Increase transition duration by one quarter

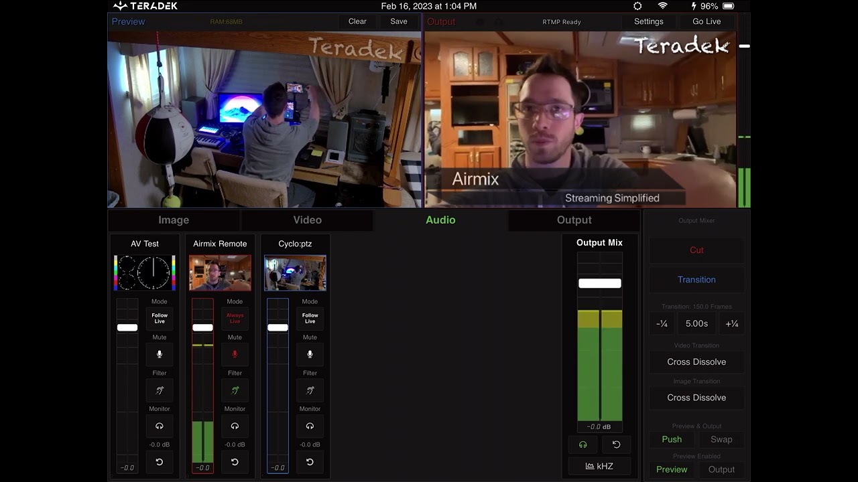click(x=732, y=323)
